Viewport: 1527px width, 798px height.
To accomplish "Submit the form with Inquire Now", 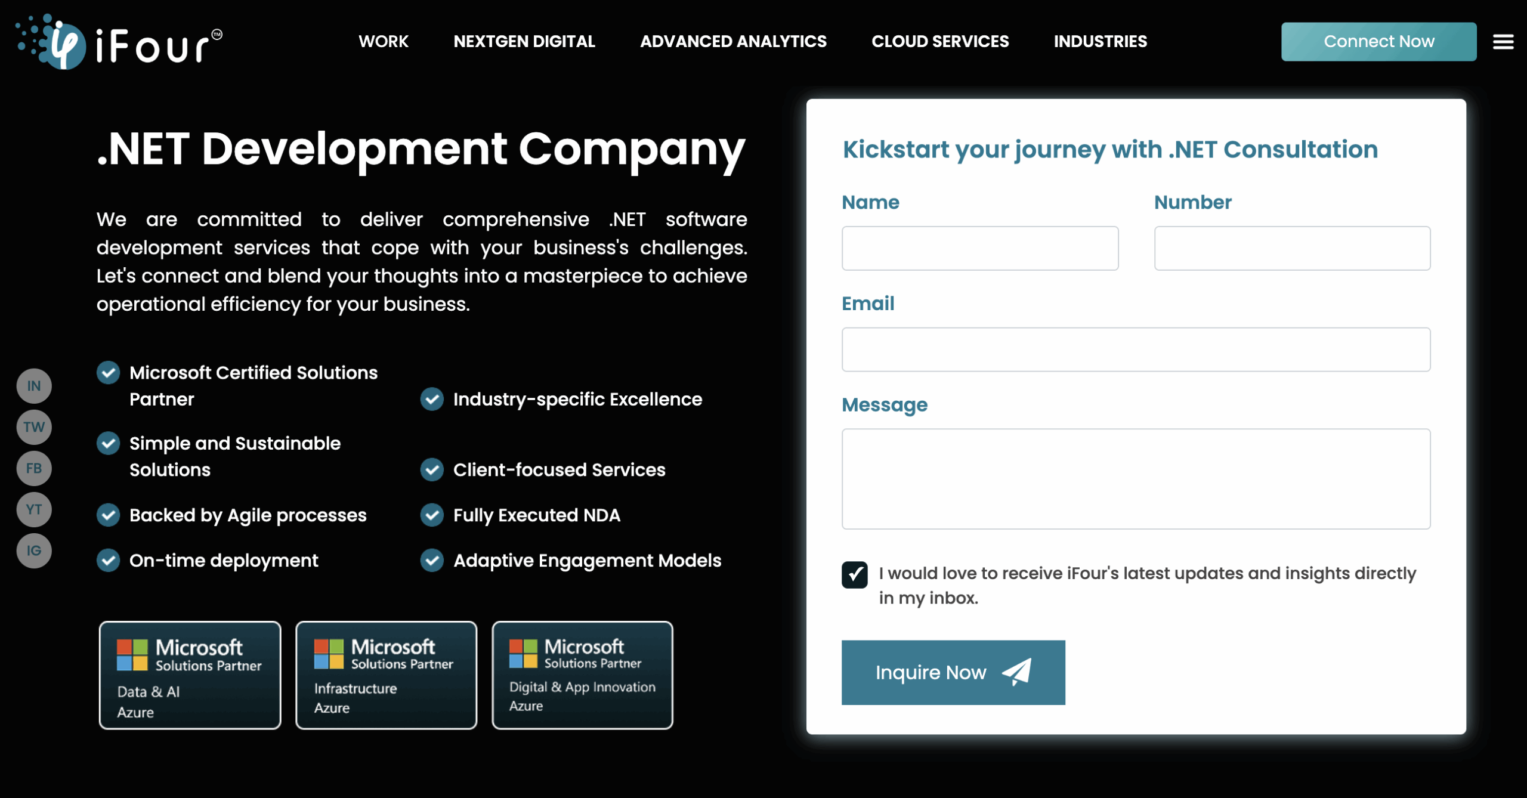I will tap(953, 672).
